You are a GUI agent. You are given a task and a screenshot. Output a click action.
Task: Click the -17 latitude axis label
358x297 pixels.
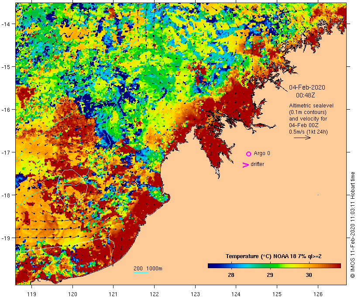5,152
